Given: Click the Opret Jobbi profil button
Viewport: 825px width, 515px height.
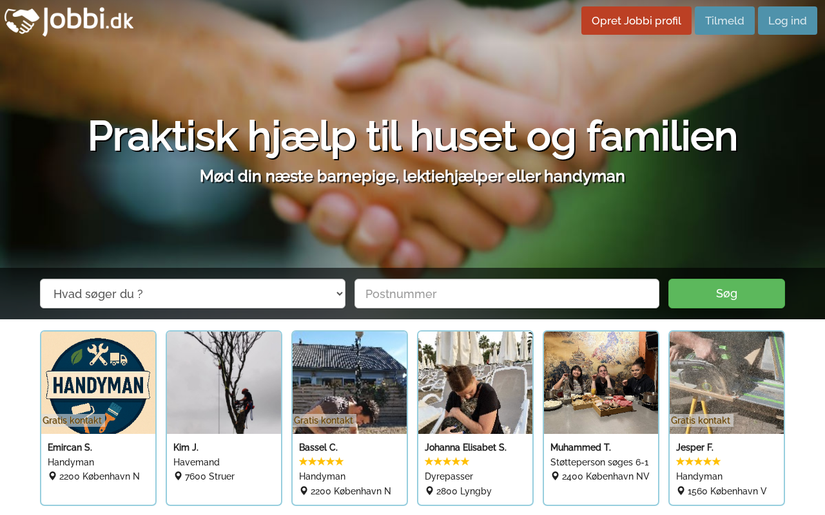Looking at the screenshot, I should coord(636,21).
